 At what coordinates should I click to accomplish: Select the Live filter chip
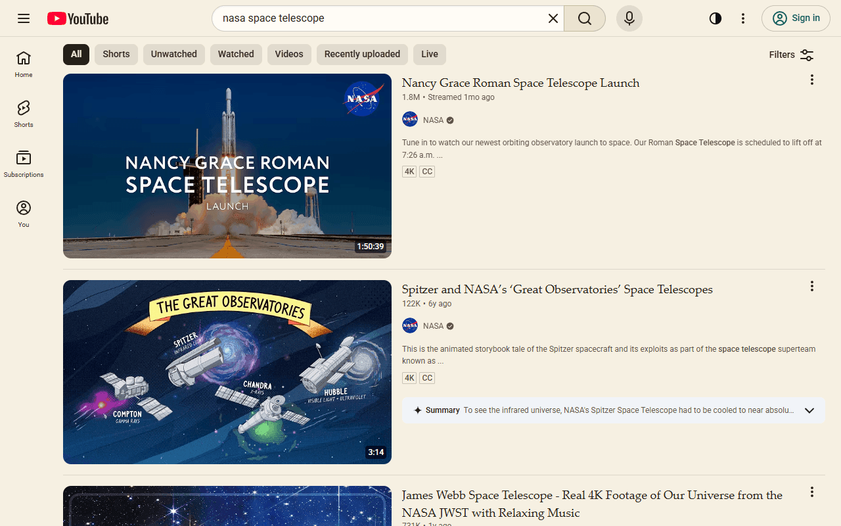pos(430,55)
